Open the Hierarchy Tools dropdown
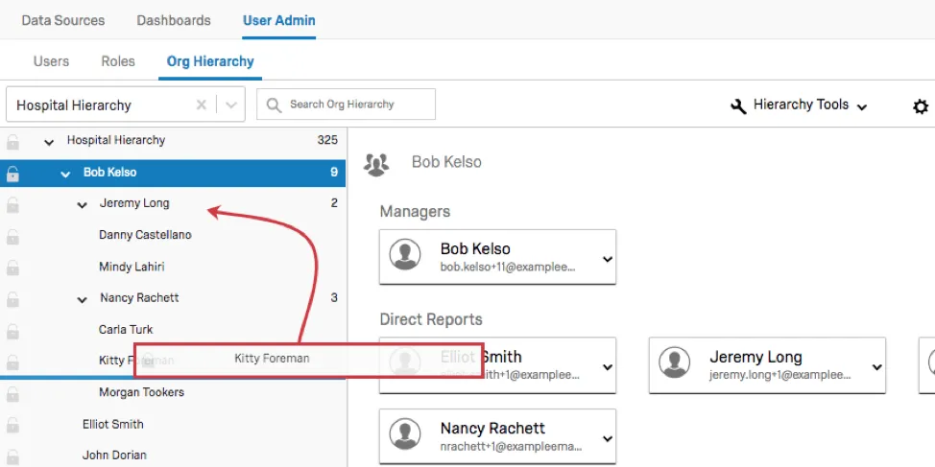 (801, 105)
